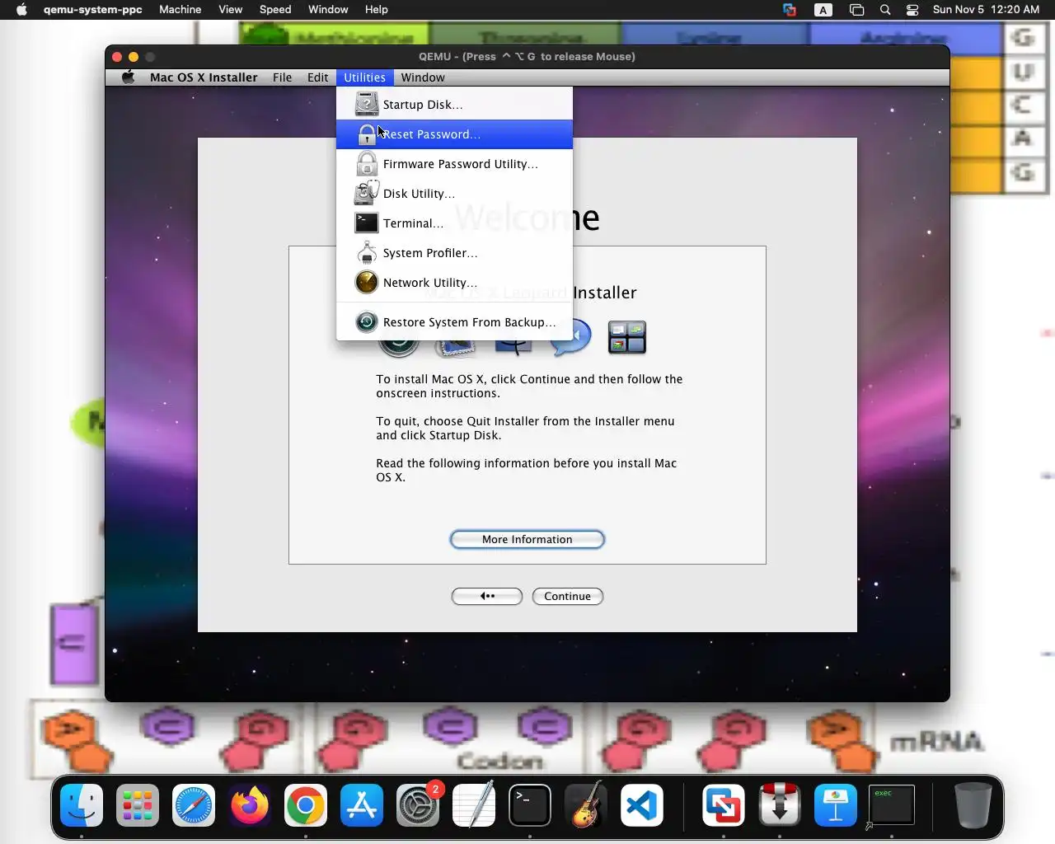Click the Continue button

(x=568, y=596)
